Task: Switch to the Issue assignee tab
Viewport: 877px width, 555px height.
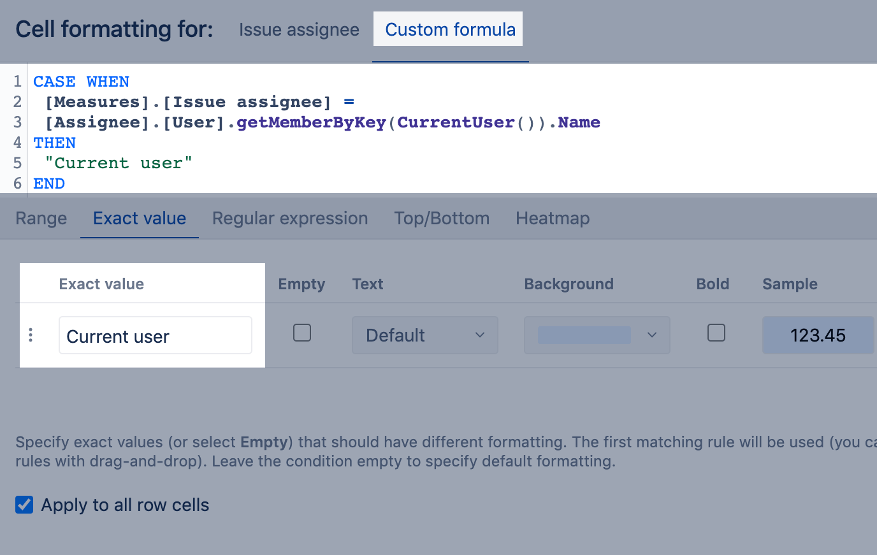Action: tap(299, 30)
